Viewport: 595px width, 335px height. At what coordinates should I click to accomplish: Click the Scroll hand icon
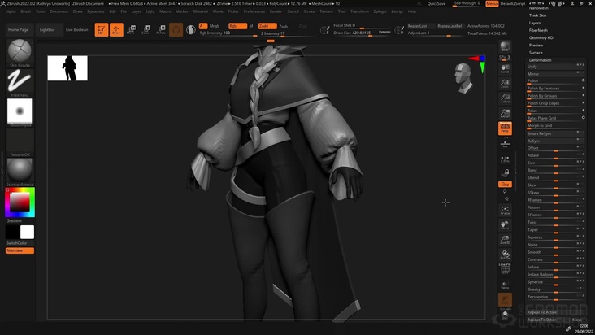coord(505,68)
